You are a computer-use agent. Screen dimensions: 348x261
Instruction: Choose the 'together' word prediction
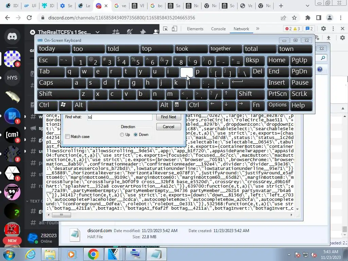point(226,49)
